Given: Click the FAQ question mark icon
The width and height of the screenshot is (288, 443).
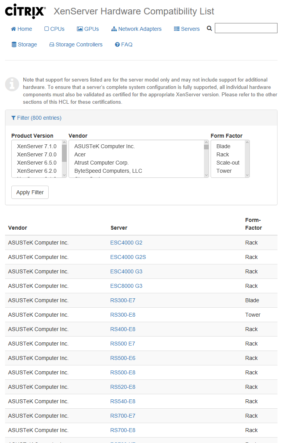Looking at the screenshot, I should coord(118,44).
